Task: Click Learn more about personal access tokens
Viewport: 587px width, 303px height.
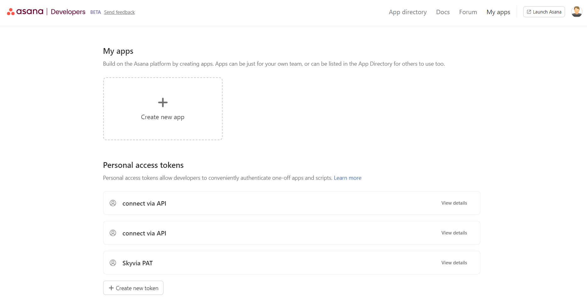Action: coord(347,178)
